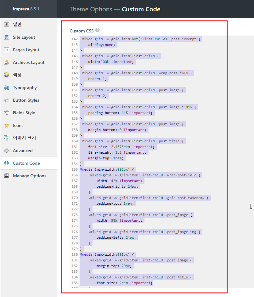Click line number 142 in gutter
Image resolution: width=254 pixels, height=297 pixels.
[75, 39]
